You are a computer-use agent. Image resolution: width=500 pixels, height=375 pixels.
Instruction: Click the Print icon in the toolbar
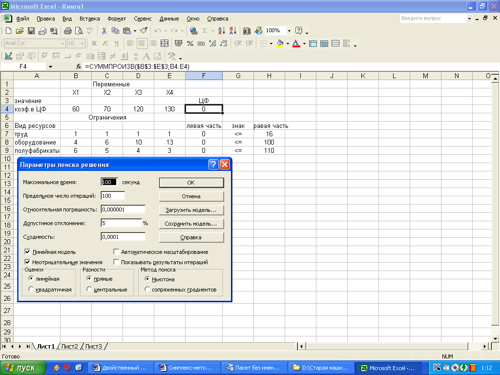point(67,31)
